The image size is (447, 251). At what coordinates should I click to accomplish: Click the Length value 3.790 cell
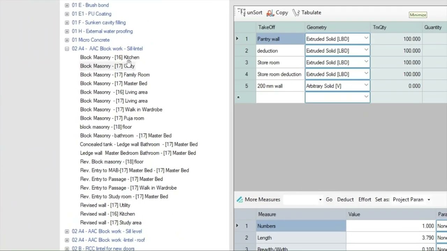click(x=391, y=238)
